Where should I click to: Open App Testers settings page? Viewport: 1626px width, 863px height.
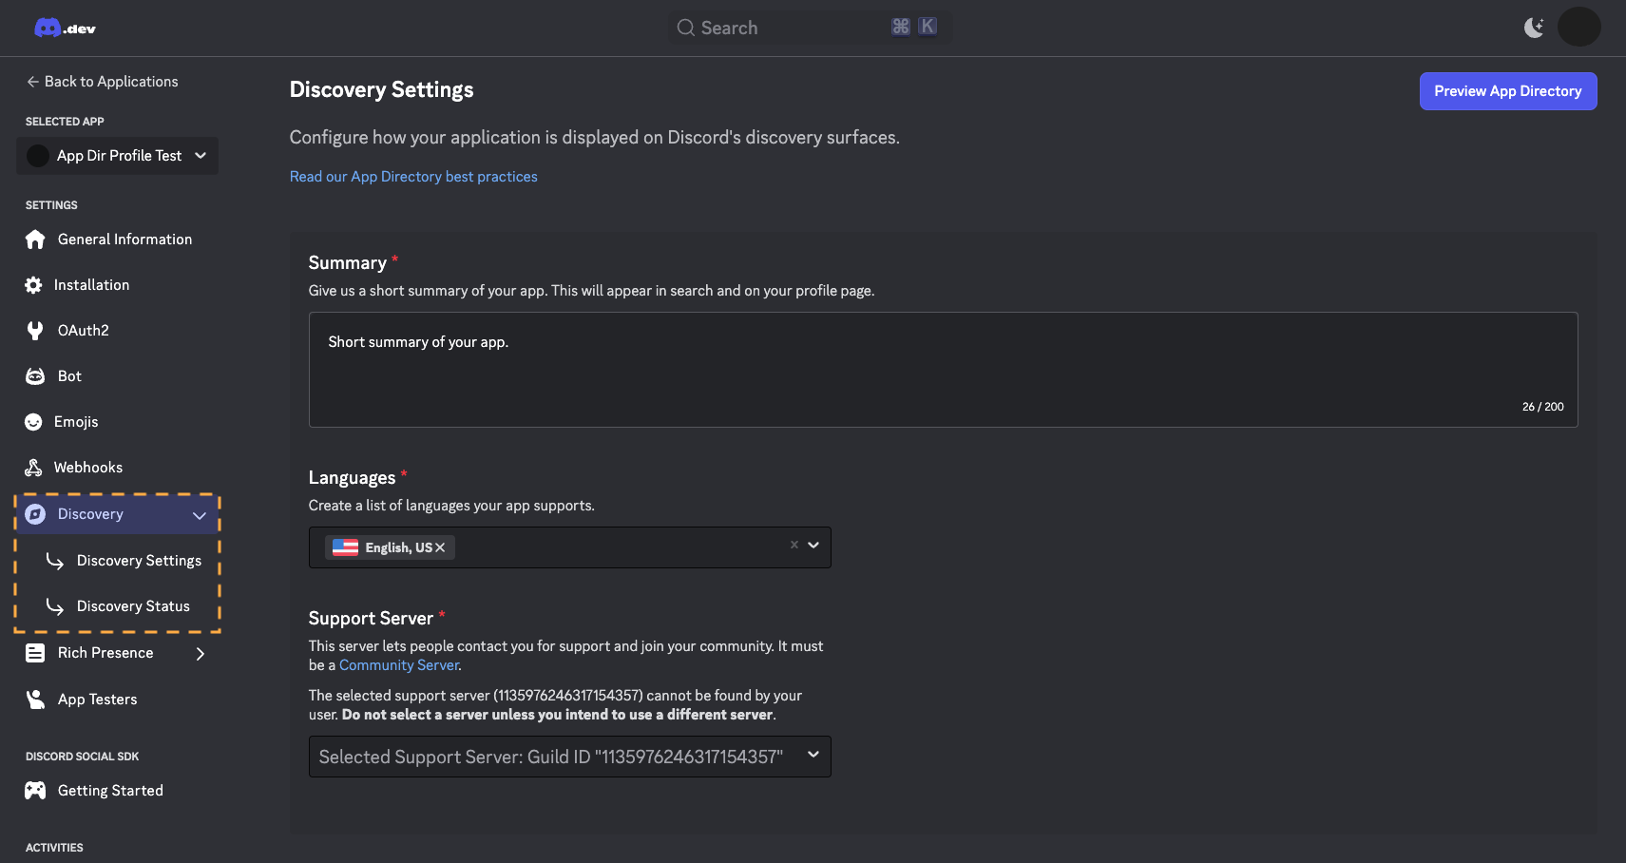click(97, 700)
